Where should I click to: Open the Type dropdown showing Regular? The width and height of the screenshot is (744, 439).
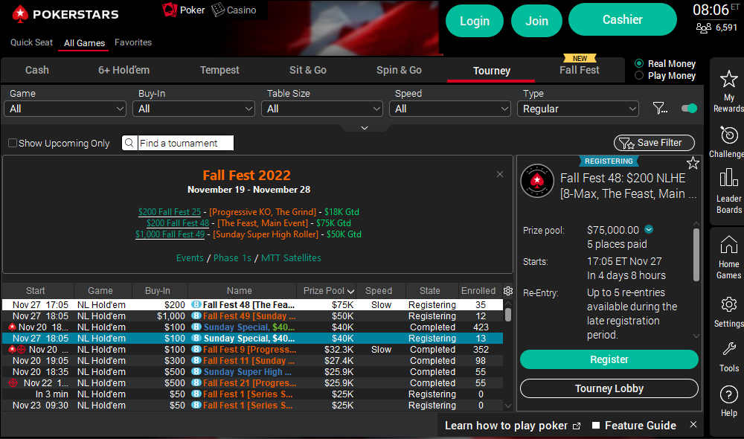click(x=578, y=109)
